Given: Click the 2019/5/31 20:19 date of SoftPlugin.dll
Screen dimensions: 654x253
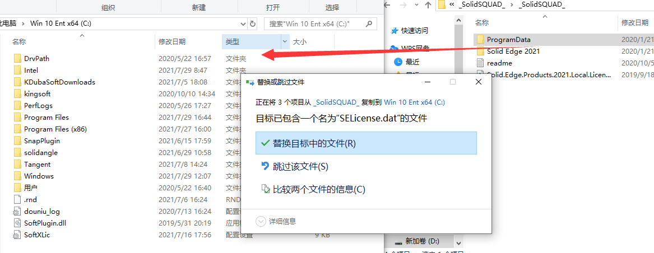Looking at the screenshot, I should [x=185, y=223].
